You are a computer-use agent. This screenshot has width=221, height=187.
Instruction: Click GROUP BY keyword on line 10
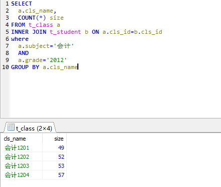pos(25,67)
